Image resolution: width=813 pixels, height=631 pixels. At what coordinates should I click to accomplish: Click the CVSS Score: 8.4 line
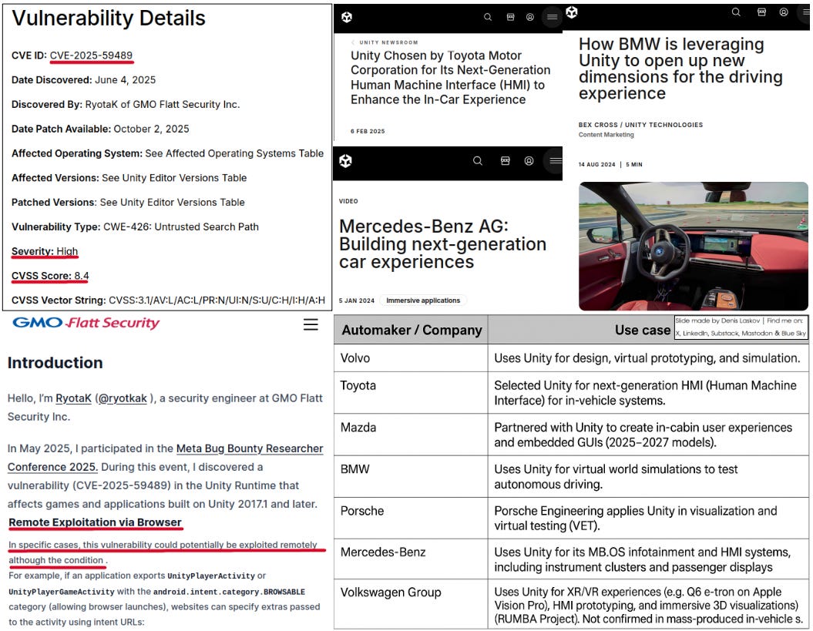tap(50, 276)
